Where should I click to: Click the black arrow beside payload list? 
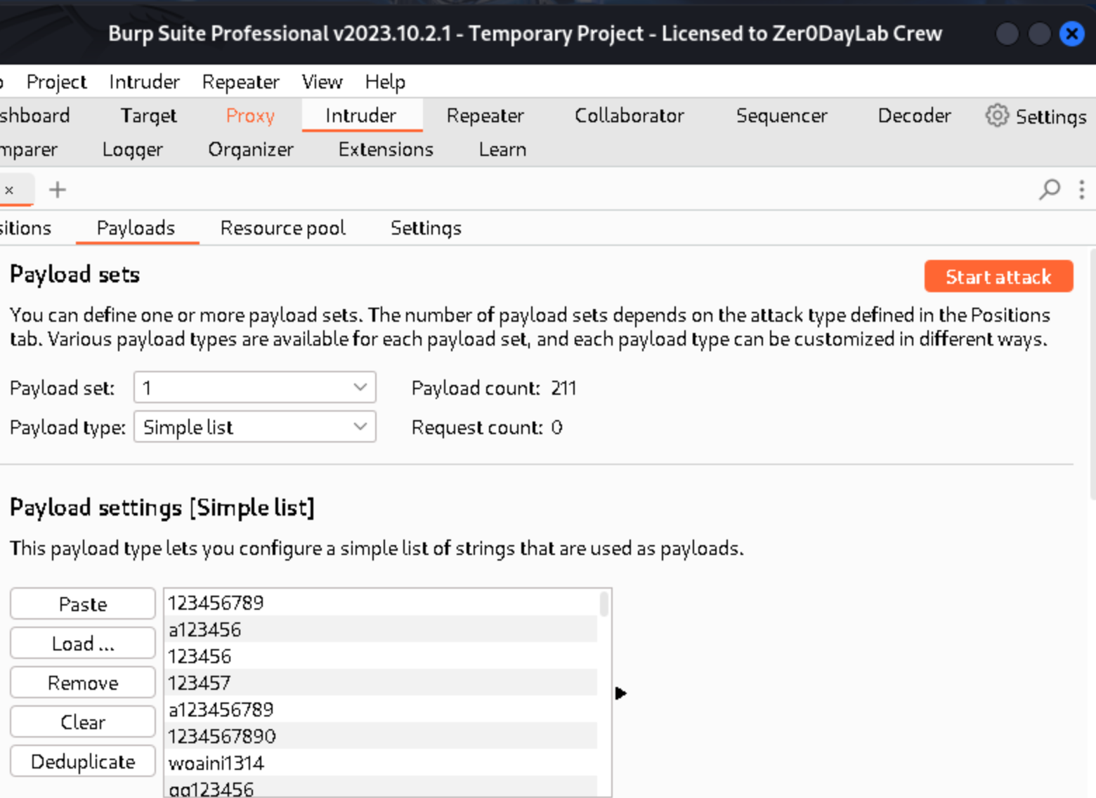click(620, 693)
